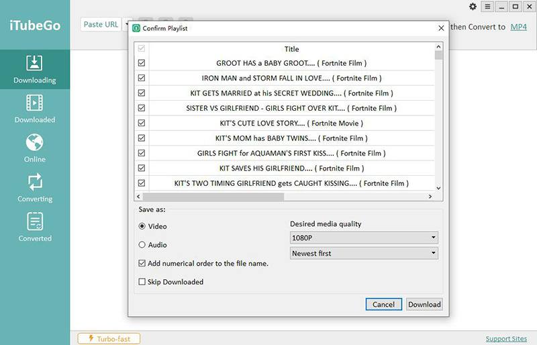The width and height of the screenshot is (537, 345).
Task: Select 'GROOT HAS a BABY GROOT' title row
Action: tap(291, 63)
